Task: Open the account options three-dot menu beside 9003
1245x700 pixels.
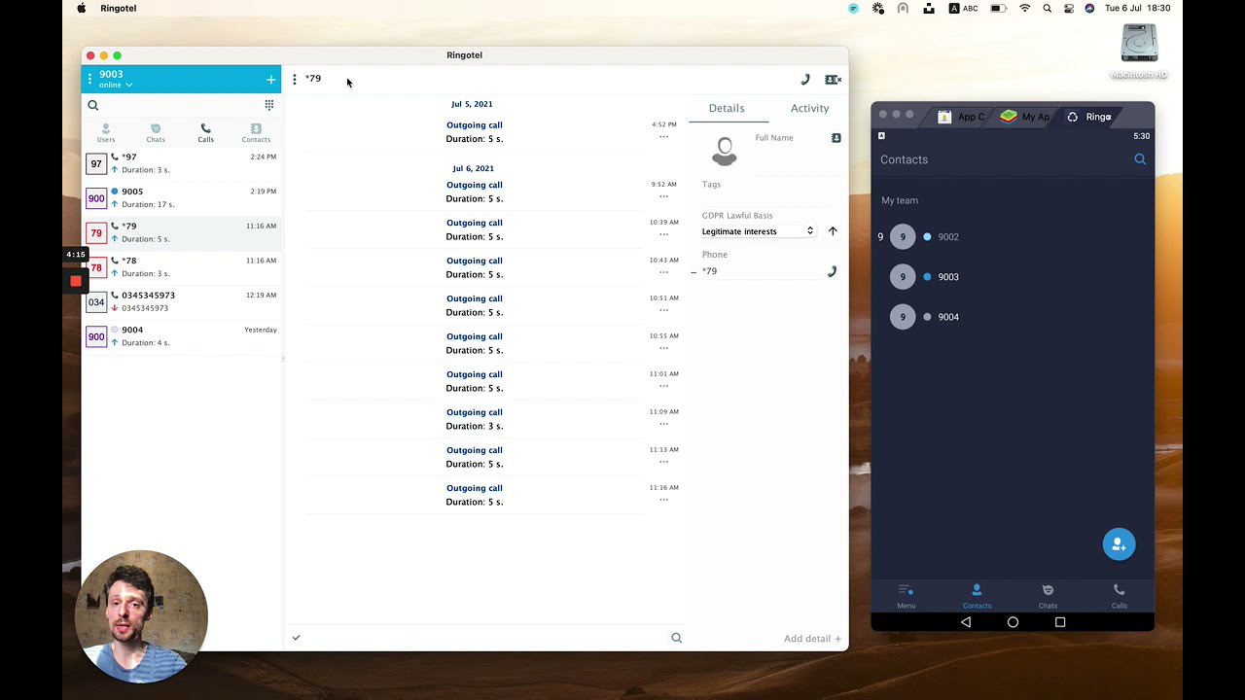Action: click(x=89, y=79)
